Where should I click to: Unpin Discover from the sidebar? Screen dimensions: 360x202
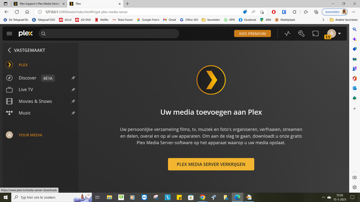tap(73, 78)
